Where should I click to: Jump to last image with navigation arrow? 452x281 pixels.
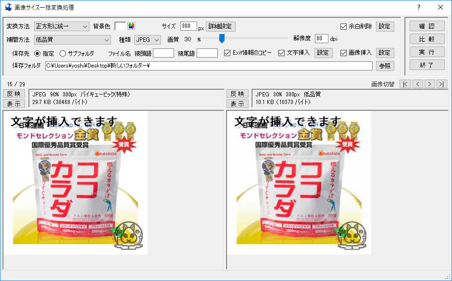(441, 84)
